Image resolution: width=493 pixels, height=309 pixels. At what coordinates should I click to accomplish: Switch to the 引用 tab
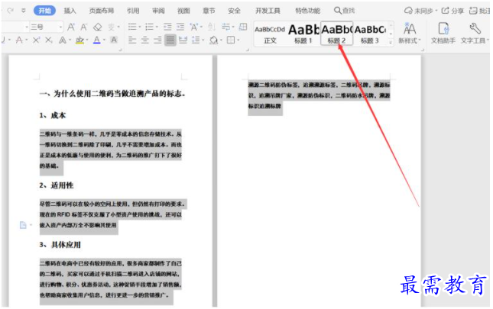[133, 11]
